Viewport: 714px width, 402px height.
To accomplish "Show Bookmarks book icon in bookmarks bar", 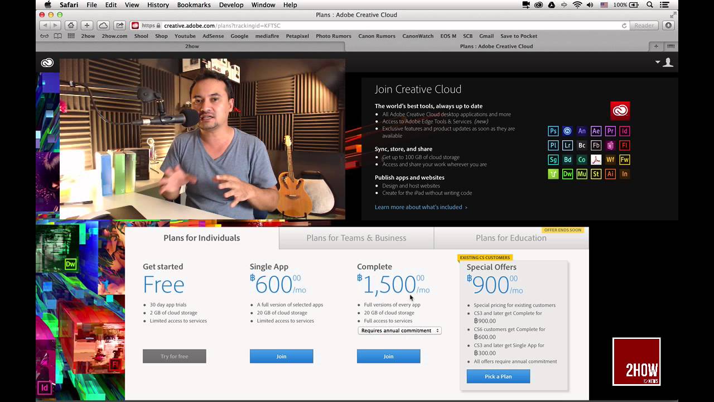I will pyautogui.click(x=57, y=36).
